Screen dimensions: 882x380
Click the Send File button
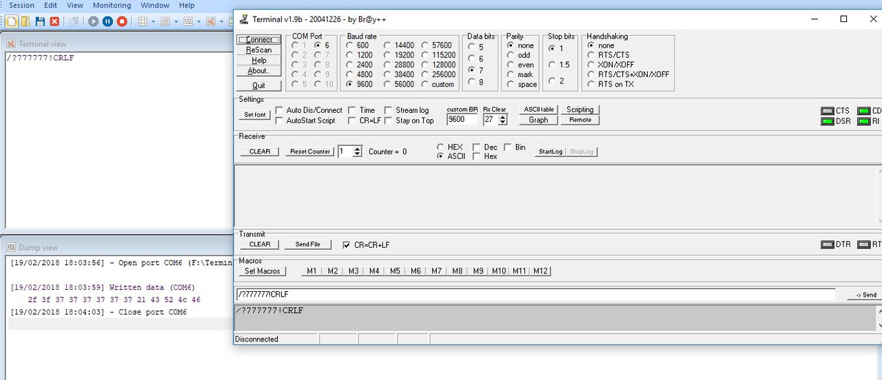coord(308,244)
